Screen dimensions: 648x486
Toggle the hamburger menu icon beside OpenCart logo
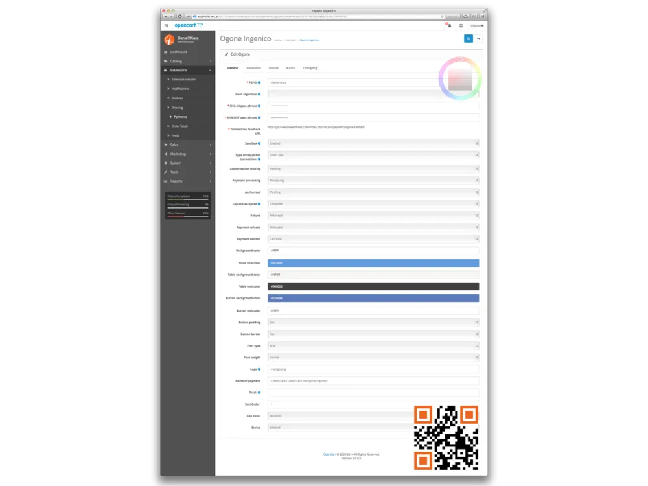167,25
